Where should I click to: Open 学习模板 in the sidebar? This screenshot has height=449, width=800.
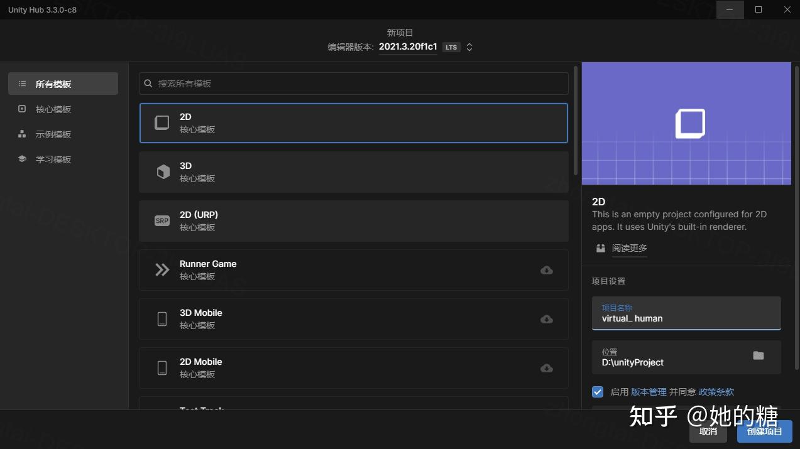pos(53,159)
